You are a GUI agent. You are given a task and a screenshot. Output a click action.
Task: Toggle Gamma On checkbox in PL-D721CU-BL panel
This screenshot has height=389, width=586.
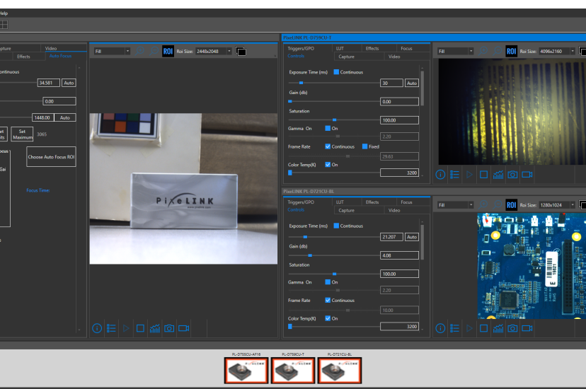click(328, 282)
